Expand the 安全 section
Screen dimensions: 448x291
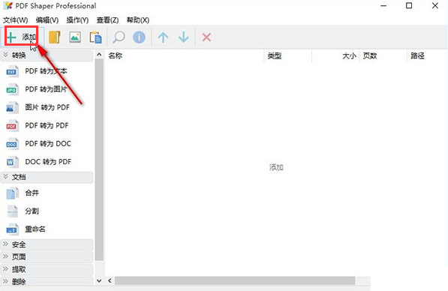click(47, 244)
